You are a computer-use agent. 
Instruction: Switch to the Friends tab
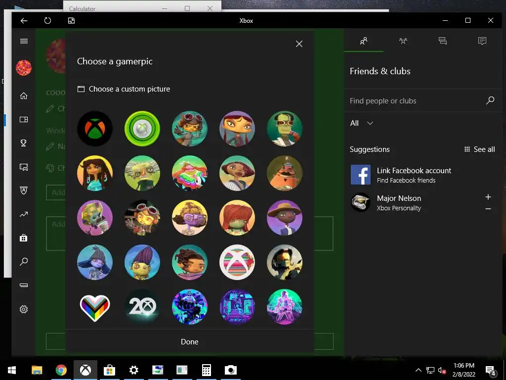364,41
